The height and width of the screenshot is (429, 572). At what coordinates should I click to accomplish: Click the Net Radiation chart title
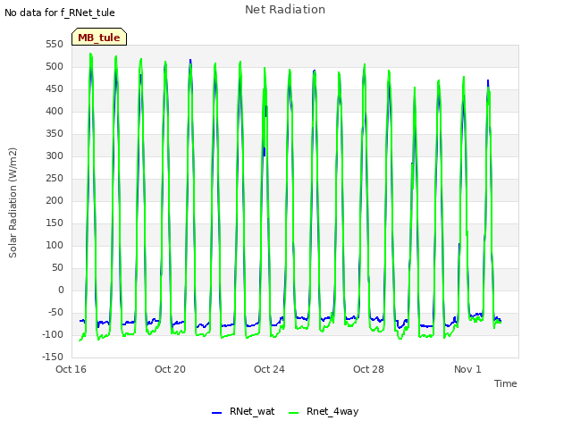[285, 10]
